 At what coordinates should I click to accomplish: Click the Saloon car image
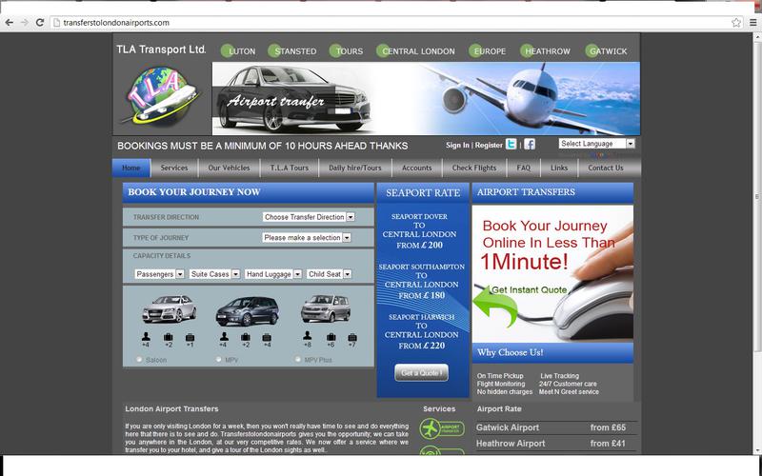tap(170, 308)
